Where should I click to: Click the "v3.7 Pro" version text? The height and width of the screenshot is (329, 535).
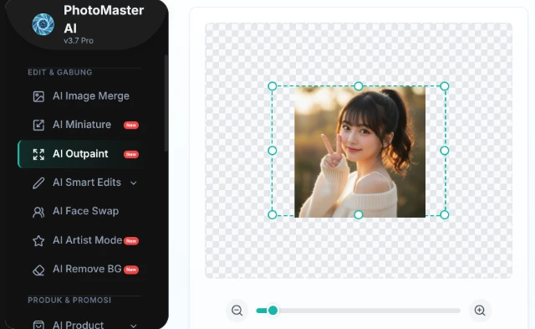coord(79,41)
